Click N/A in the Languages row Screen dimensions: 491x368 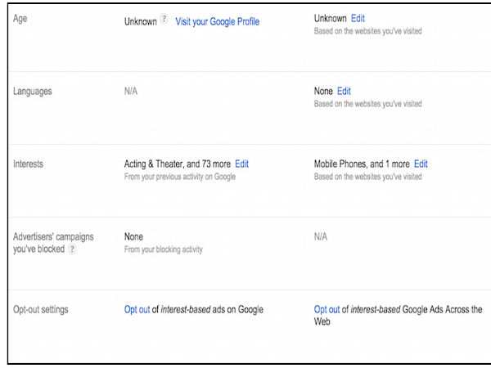click(131, 91)
